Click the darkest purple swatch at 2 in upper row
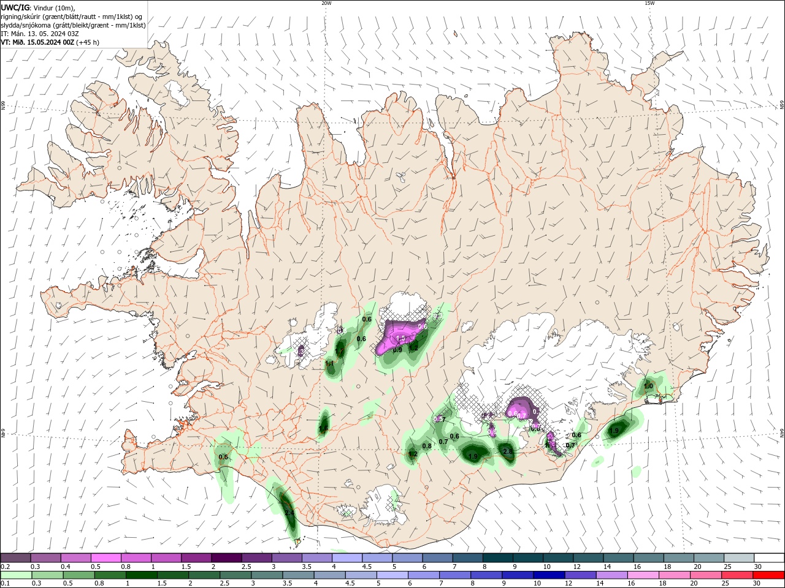 [226, 558]
